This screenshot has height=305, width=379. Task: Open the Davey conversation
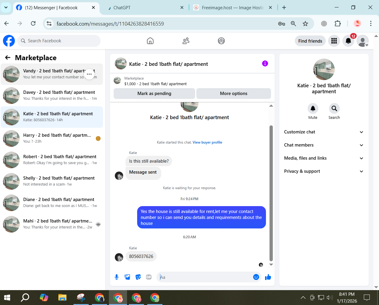click(52, 96)
